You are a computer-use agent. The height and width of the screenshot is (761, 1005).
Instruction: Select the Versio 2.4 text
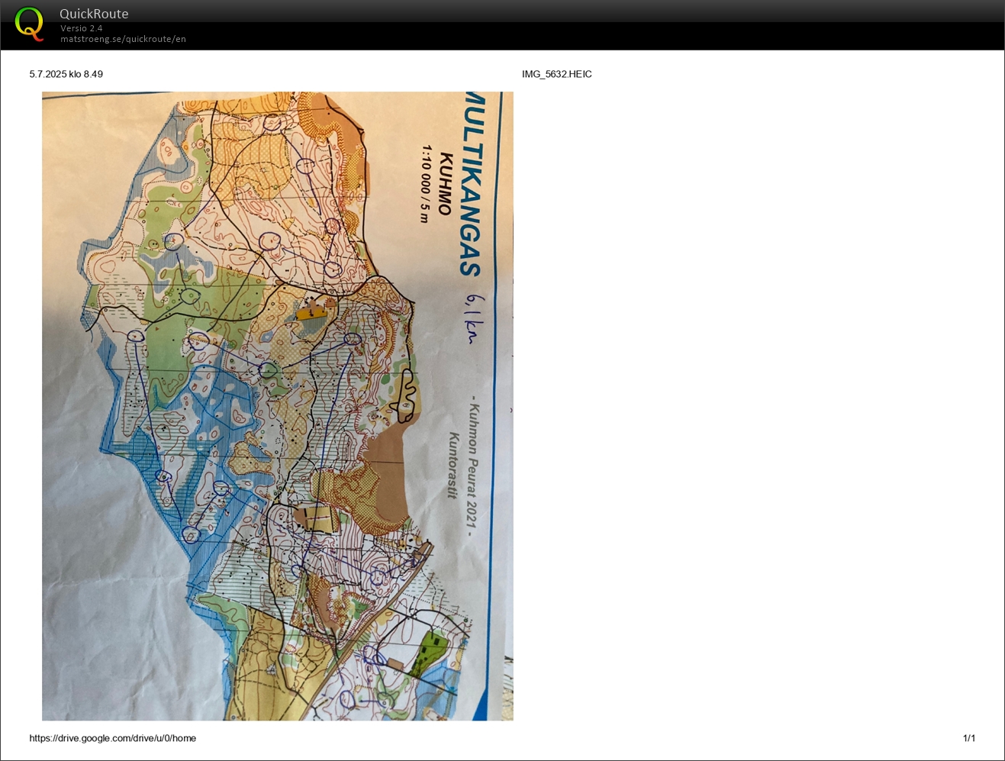pos(82,28)
